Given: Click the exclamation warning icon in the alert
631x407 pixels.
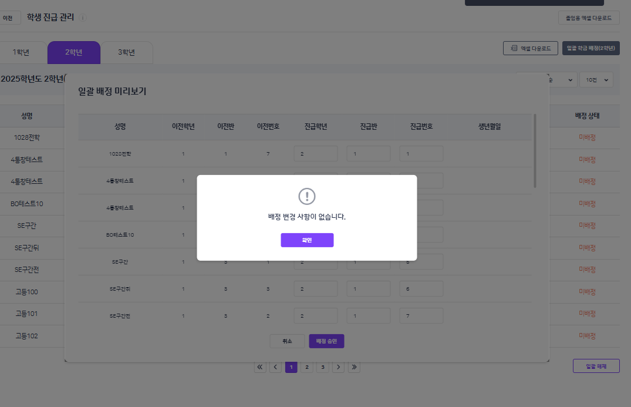Looking at the screenshot, I should (307, 196).
